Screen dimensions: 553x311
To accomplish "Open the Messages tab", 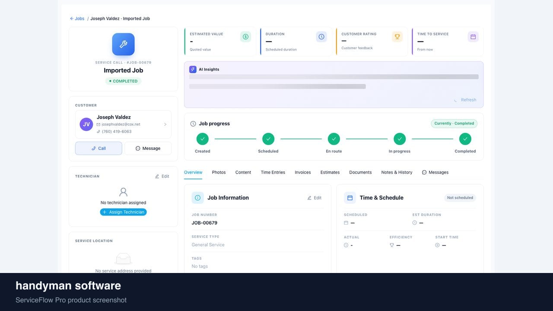I will pos(435,172).
